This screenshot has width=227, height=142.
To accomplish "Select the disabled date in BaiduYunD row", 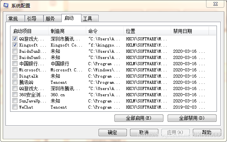I will (x=189, y=51).
